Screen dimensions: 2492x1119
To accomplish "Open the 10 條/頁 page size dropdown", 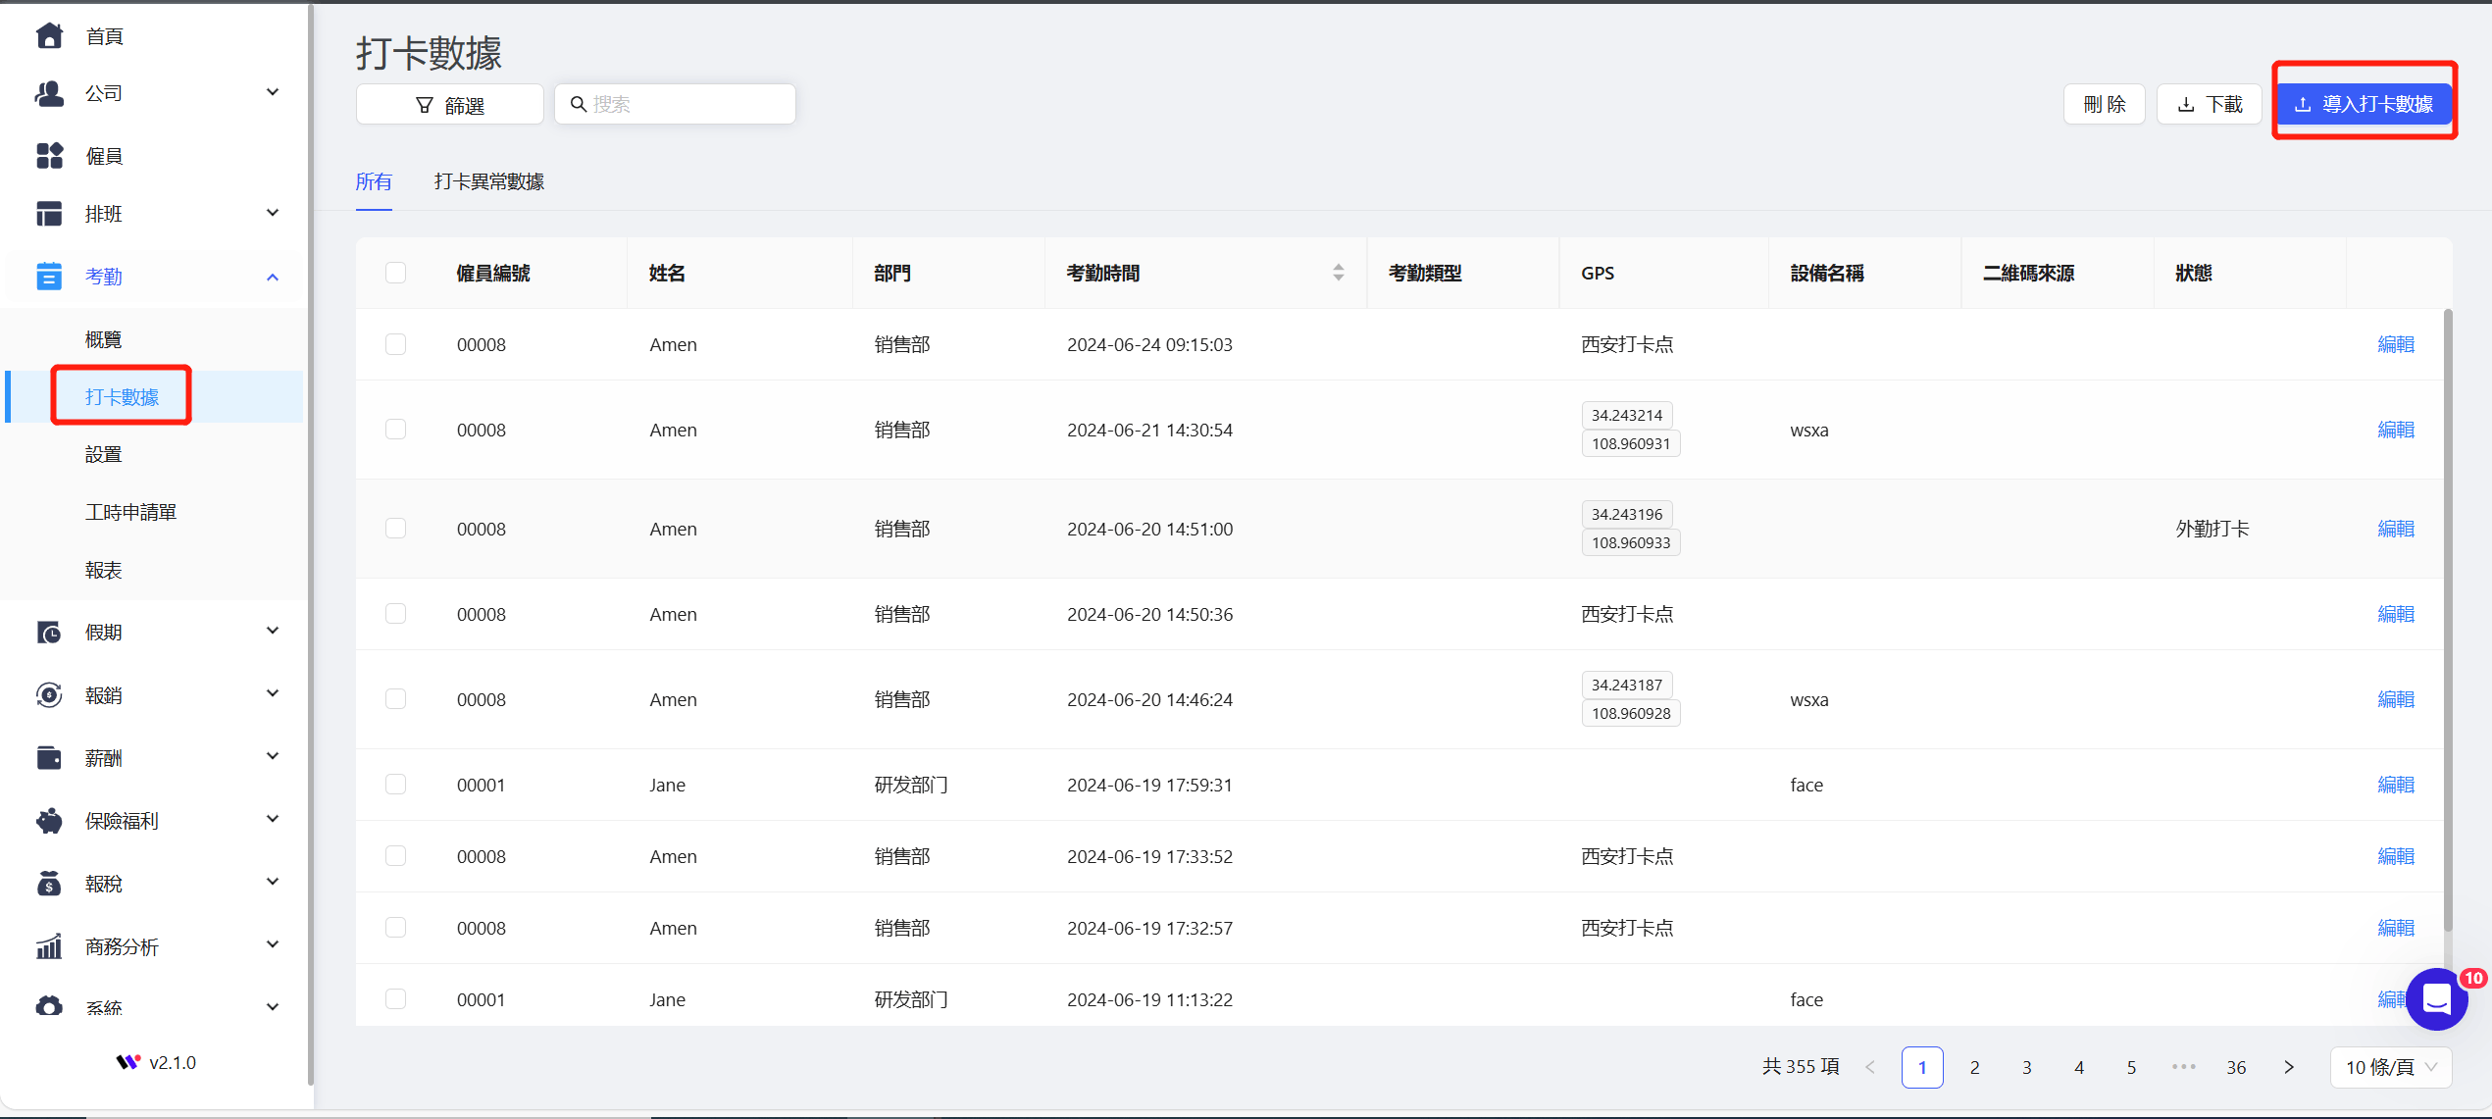I will pos(2390,1067).
